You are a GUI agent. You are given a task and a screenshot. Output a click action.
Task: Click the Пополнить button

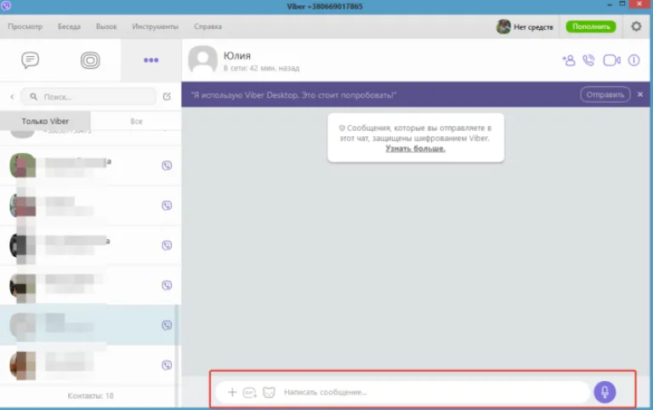click(x=591, y=26)
